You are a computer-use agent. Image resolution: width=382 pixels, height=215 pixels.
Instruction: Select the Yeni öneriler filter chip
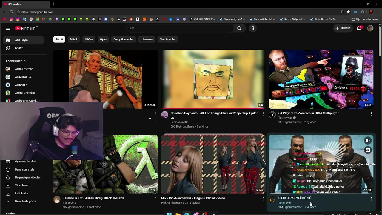168,39
